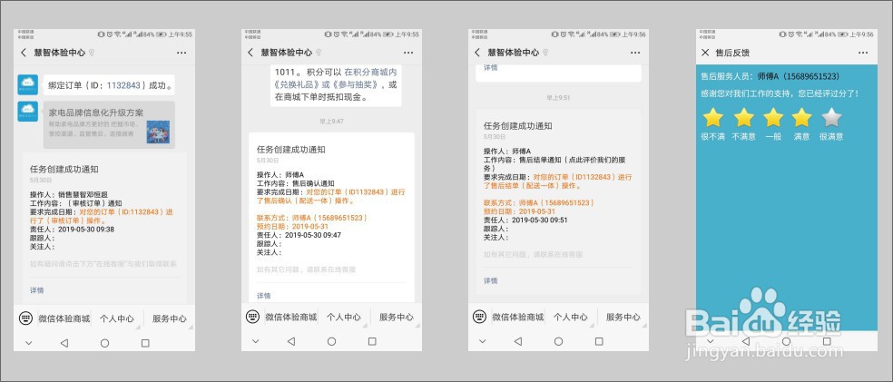893x382 pixels.
Task: Tap Android recents square on 审核订单 screen
Action: pyautogui.click(x=145, y=343)
